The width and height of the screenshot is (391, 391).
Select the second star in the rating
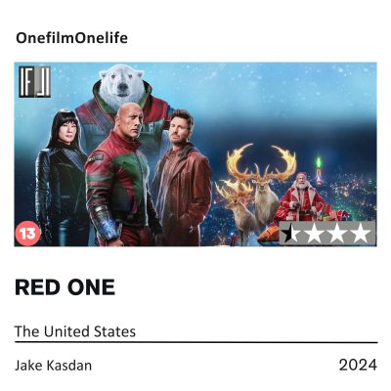coord(314,235)
